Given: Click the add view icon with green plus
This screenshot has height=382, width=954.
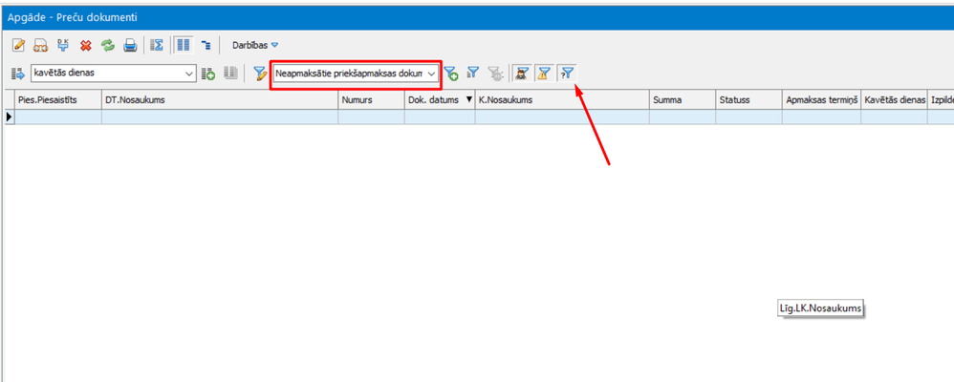Looking at the screenshot, I should (x=208, y=74).
